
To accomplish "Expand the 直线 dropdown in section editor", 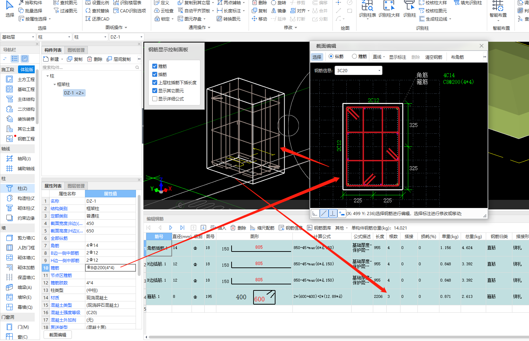I will click(384, 57).
